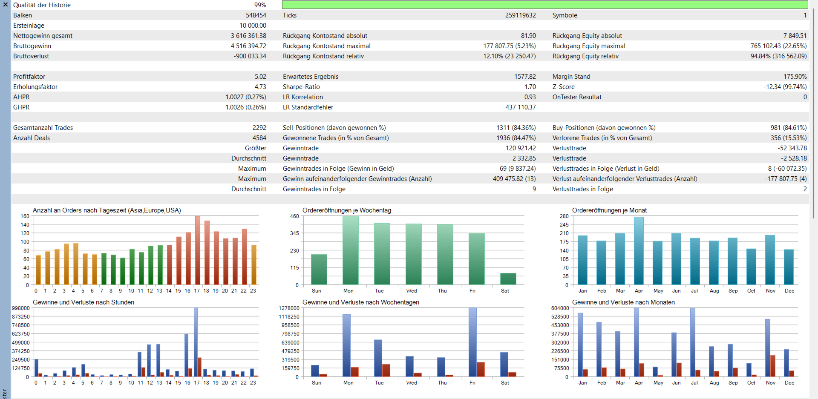
Task: Click the Apr bar in Ordereröffnungen je Monat
Action: click(x=639, y=251)
